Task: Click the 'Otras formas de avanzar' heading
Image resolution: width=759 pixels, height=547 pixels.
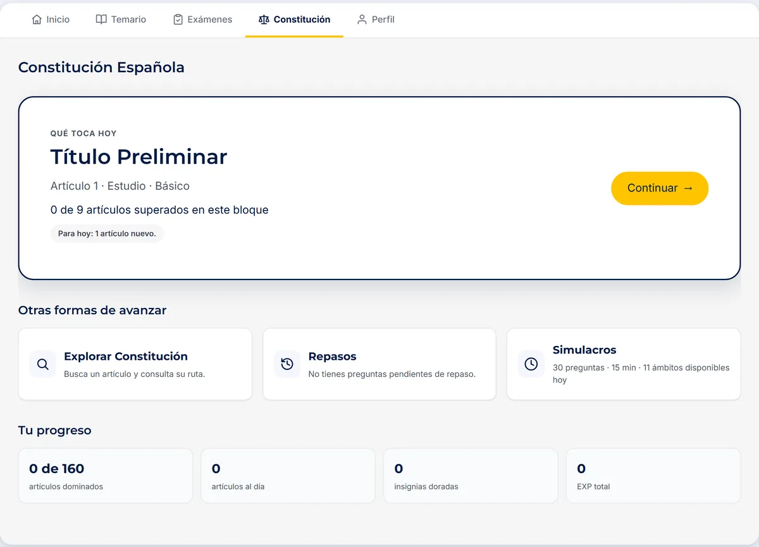Action: coord(92,310)
